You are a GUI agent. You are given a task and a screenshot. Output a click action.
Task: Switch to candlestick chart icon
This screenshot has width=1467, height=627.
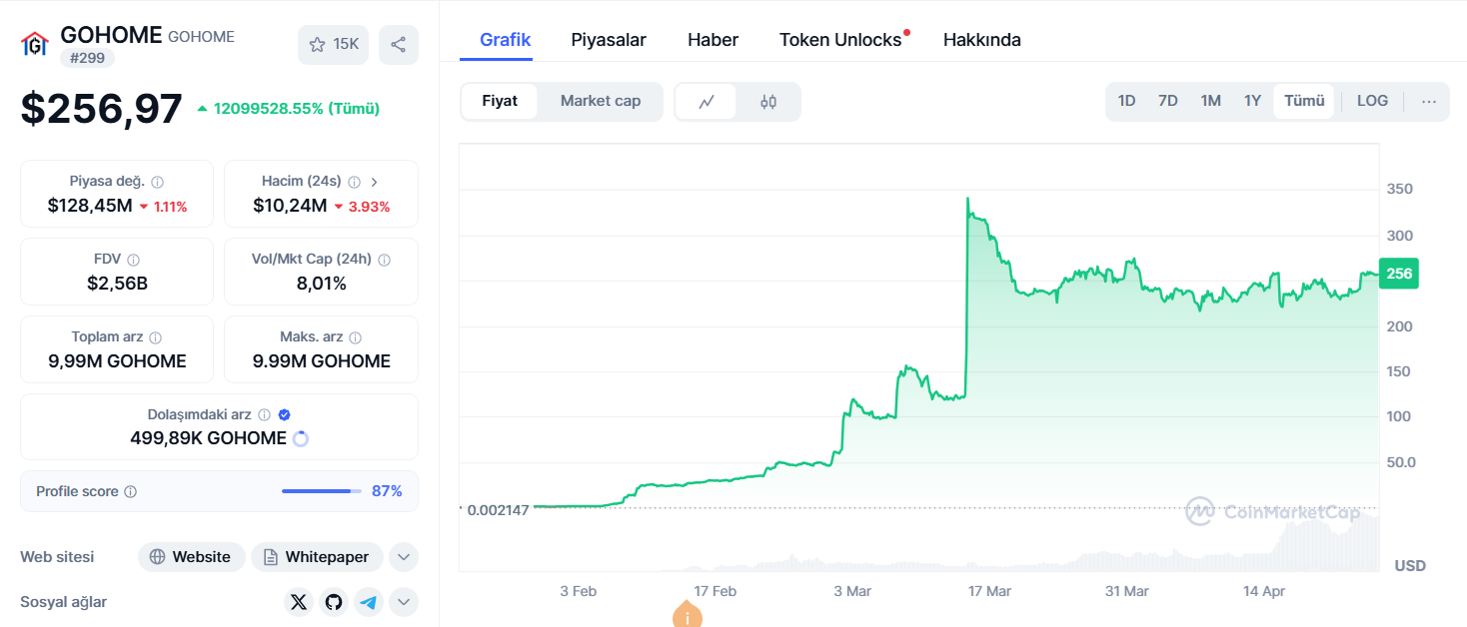coord(767,102)
